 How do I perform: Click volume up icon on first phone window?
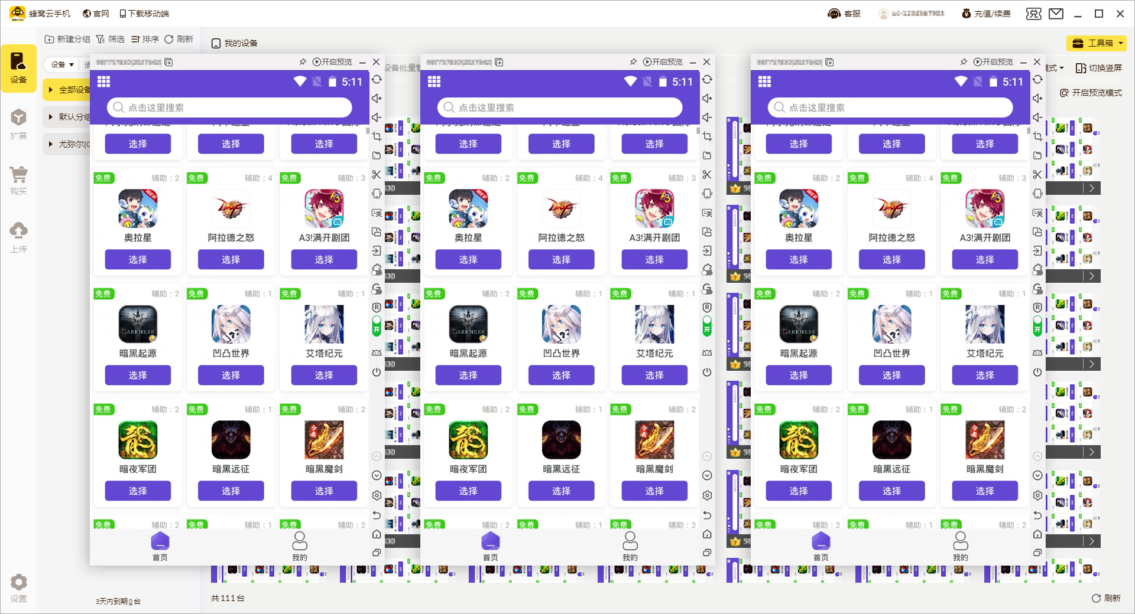tap(377, 99)
